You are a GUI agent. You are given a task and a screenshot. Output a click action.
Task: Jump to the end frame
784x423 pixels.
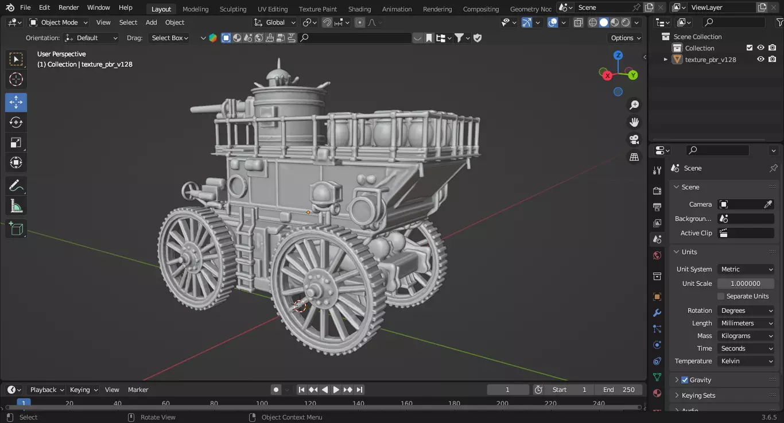pyautogui.click(x=359, y=390)
